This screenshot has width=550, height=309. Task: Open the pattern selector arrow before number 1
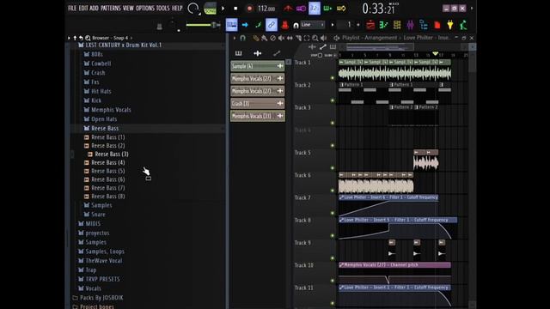333,25
